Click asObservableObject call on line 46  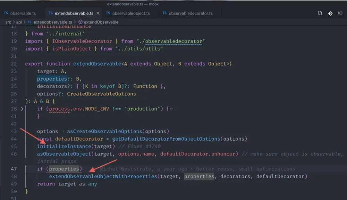coord(64,154)
